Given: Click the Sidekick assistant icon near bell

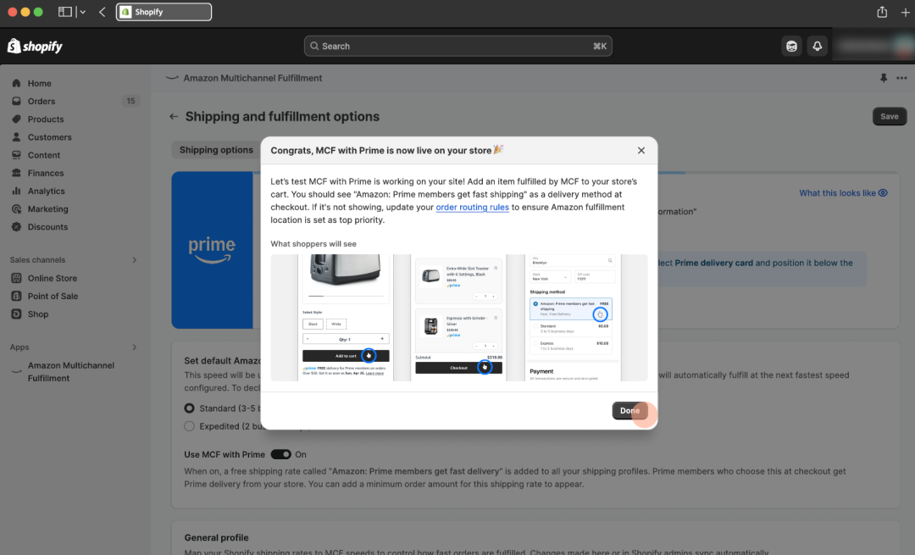Looking at the screenshot, I should tap(791, 46).
